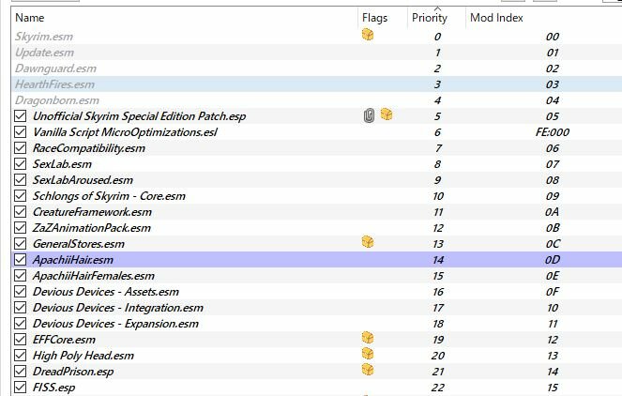
Task: Select ApachiiHairFemales.esm name text
Action: tap(94, 275)
